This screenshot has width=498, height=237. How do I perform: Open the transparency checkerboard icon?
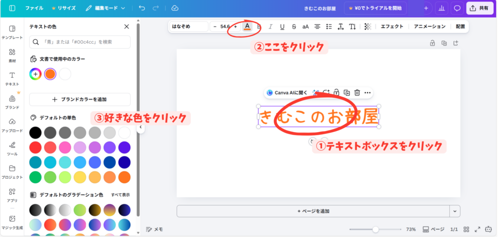(368, 27)
